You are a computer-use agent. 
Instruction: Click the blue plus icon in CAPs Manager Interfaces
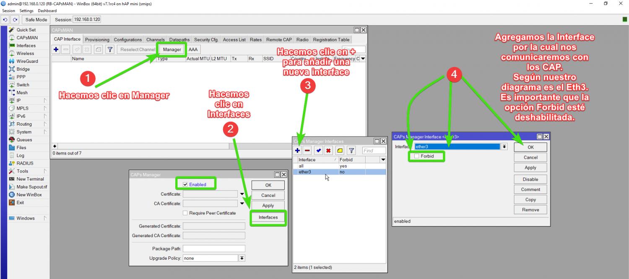[x=298, y=151]
